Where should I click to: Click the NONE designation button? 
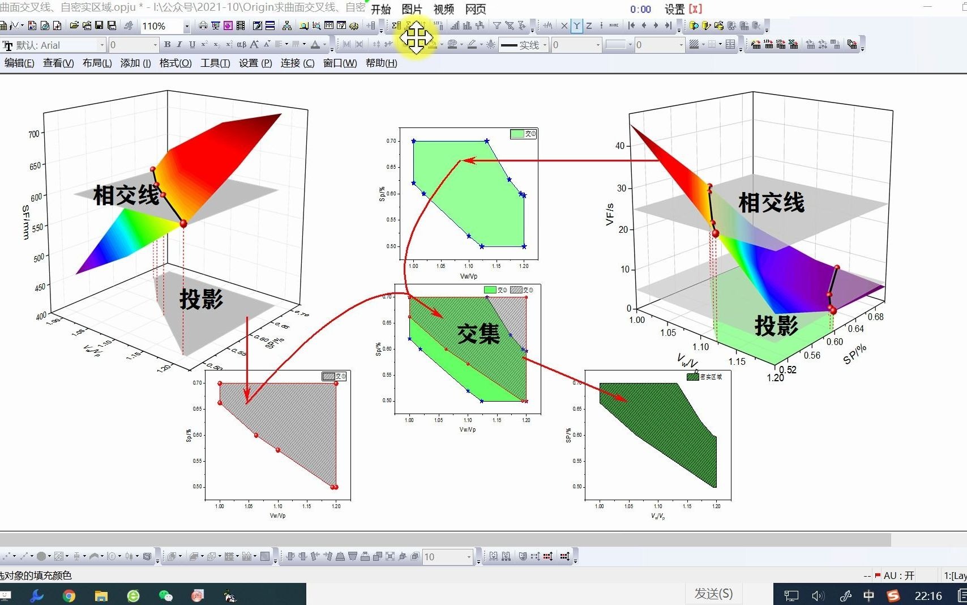click(x=614, y=25)
